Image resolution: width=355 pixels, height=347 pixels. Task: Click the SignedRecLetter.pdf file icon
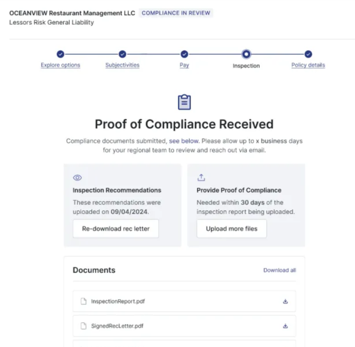(83, 326)
